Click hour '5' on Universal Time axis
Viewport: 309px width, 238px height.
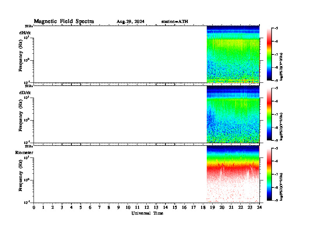[81, 208]
